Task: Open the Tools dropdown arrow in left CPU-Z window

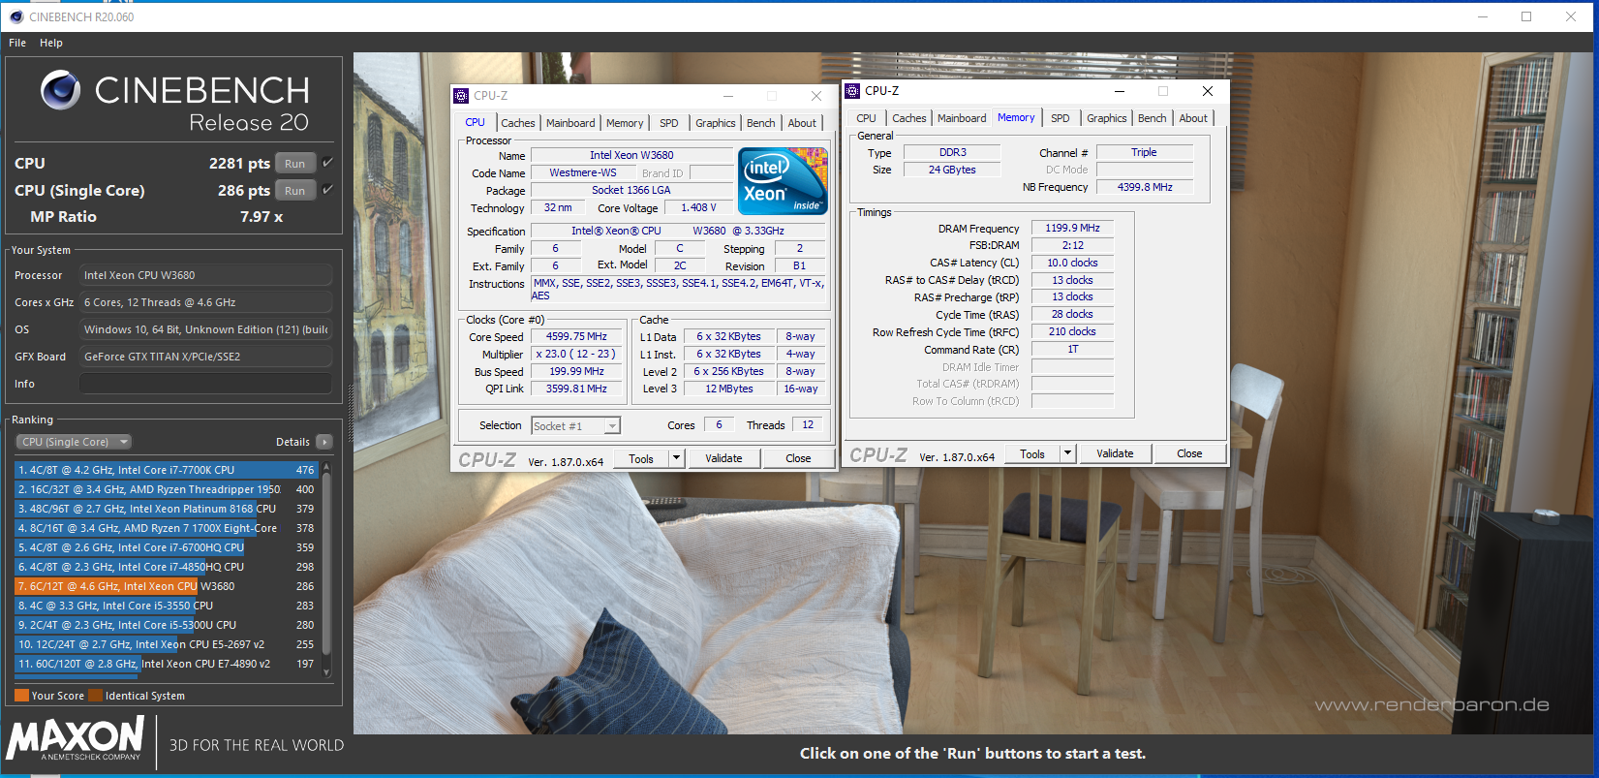Action: 677,458
